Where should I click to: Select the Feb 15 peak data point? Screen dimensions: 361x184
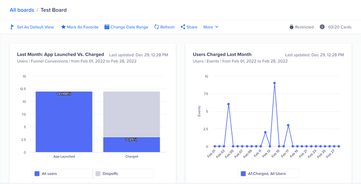tap(274, 83)
